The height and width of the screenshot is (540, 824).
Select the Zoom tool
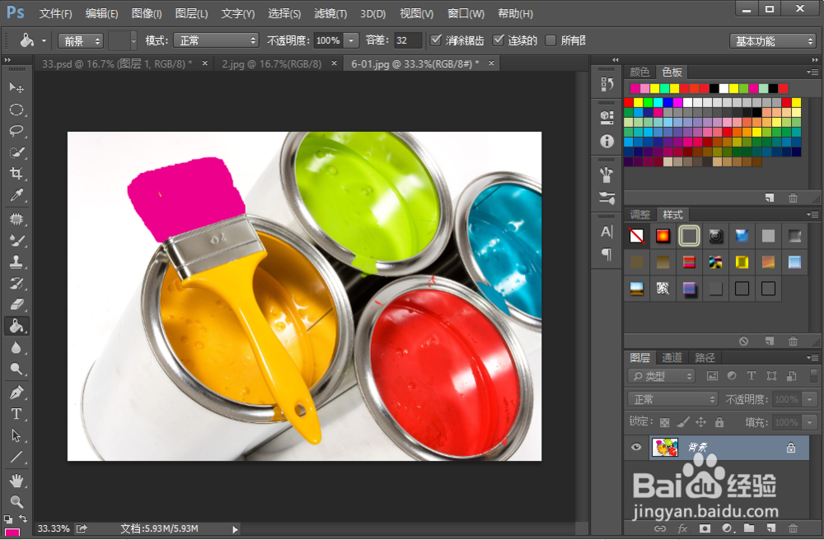point(16,501)
